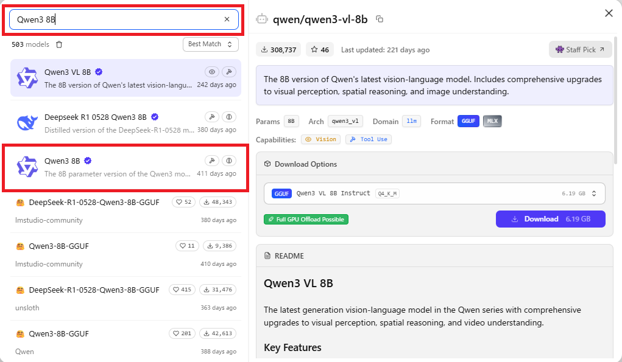Open lmstudio-community DeepSeek-R1-0528-Qwen3-8B-GGUF result
622x362 pixels.
(125, 211)
